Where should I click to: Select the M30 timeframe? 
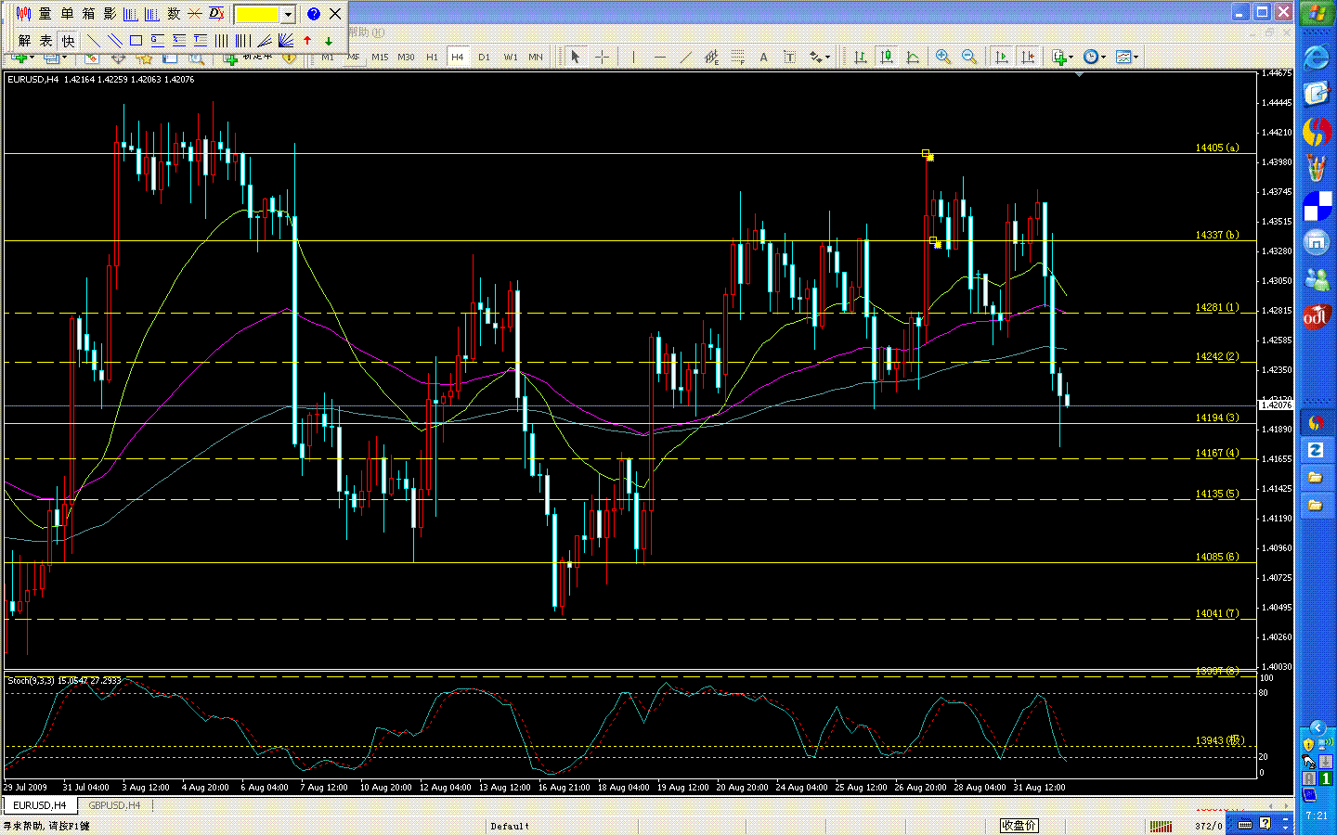[x=406, y=57]
